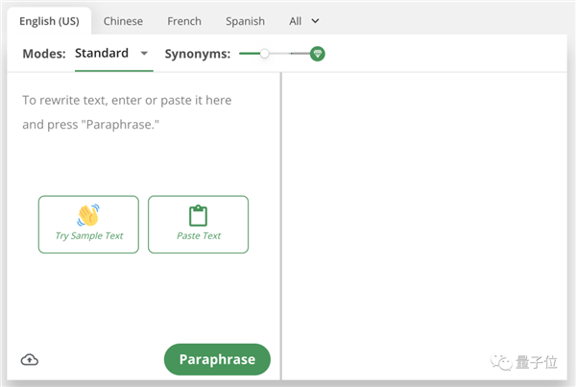Viewport: 576px width, 387px height.
Task: Click the cloud upload icon
Action: point(30,360)
